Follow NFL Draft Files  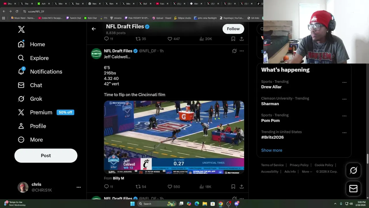233,29
